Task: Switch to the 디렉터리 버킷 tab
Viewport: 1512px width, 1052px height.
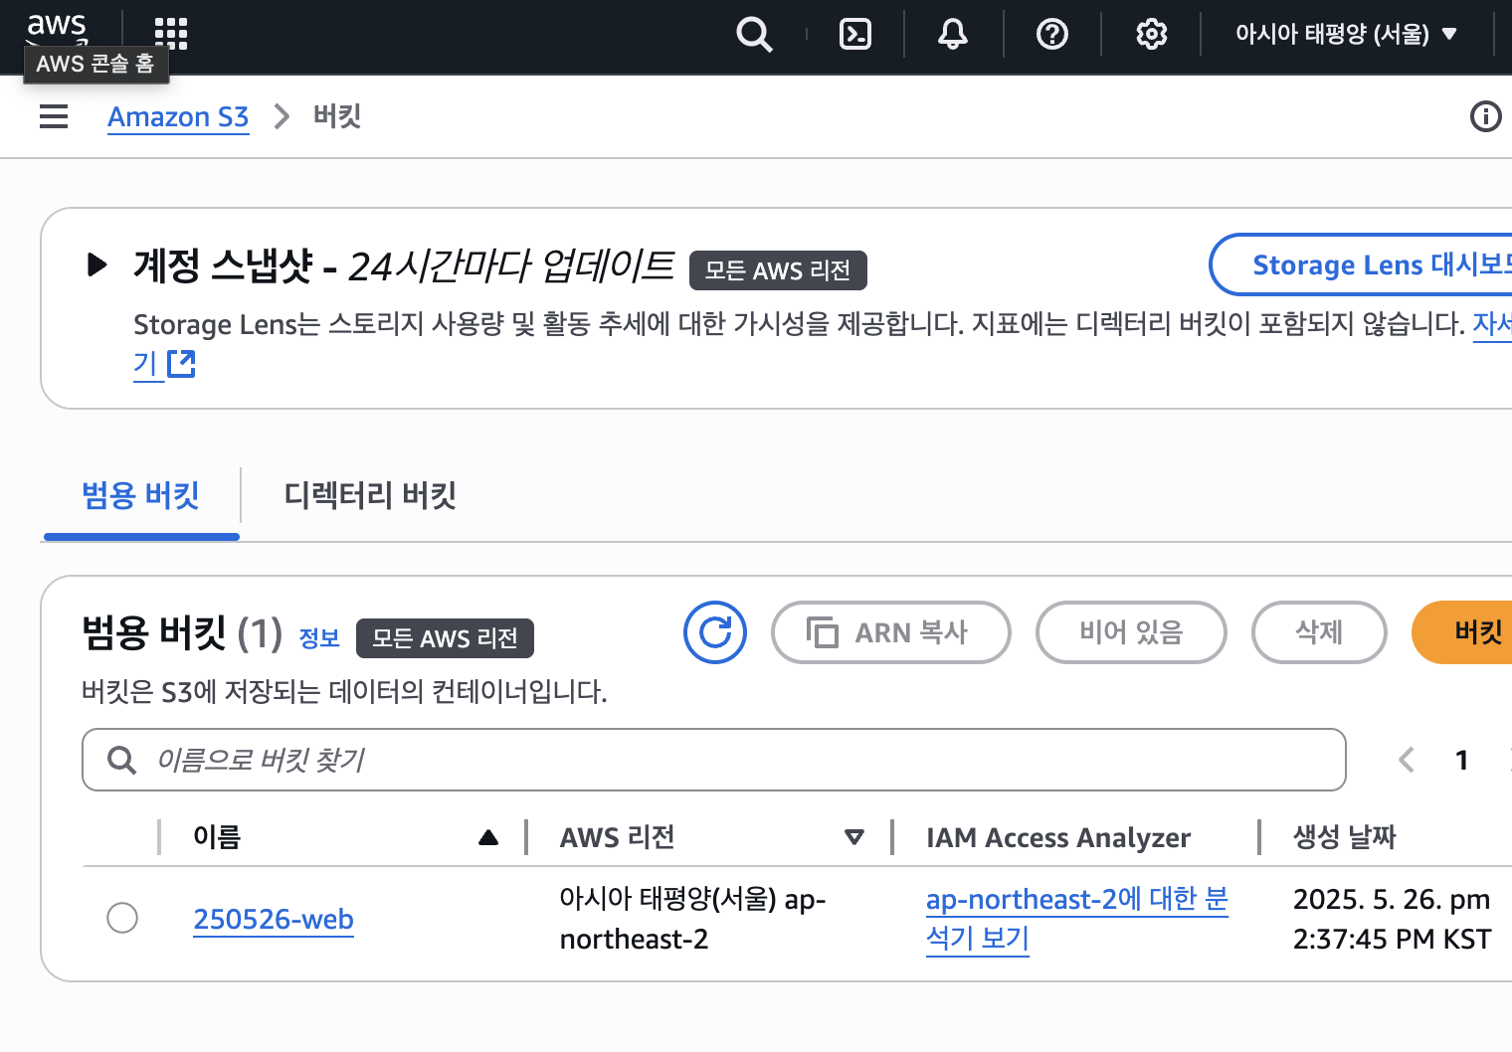Action: pos(370,494)
